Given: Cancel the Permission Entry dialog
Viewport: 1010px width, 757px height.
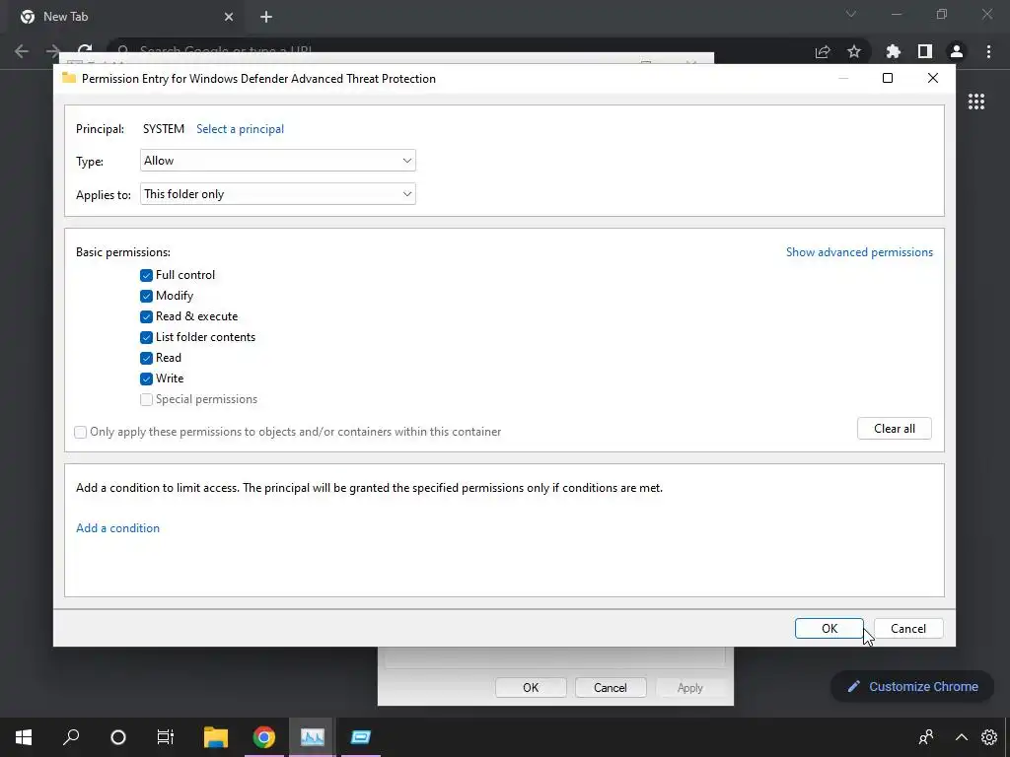Looking at the screenshot, I should [908, 628].
